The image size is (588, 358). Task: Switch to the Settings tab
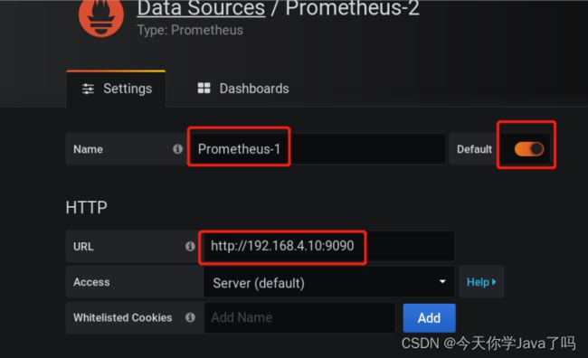[x=117, y=89]
